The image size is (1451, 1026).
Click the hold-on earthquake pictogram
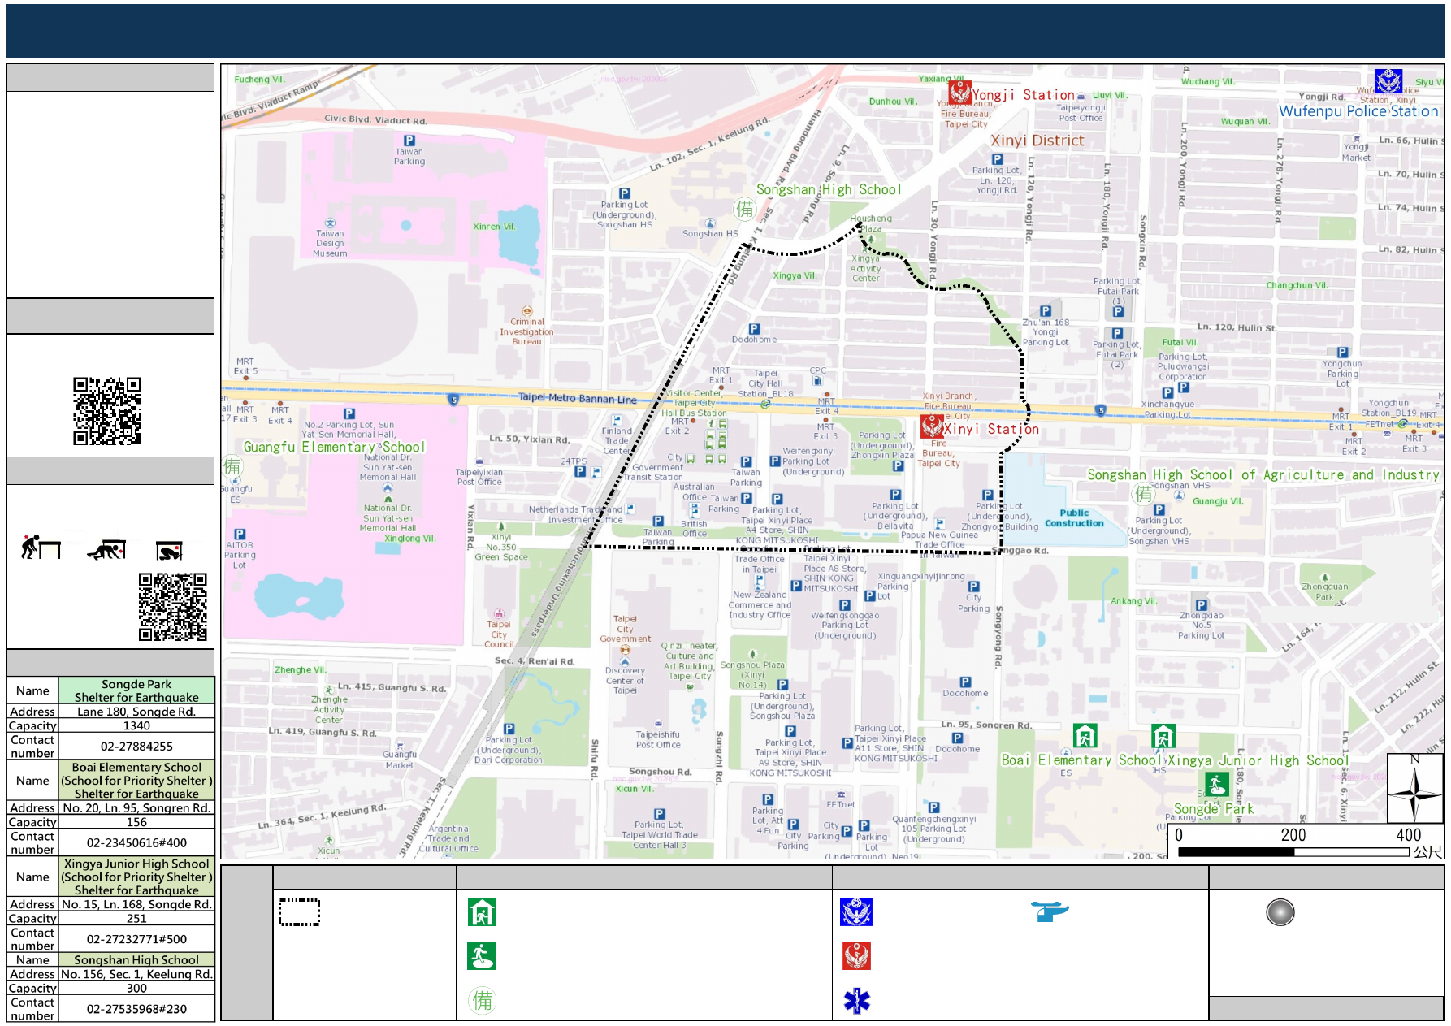(x=170, y=551)
